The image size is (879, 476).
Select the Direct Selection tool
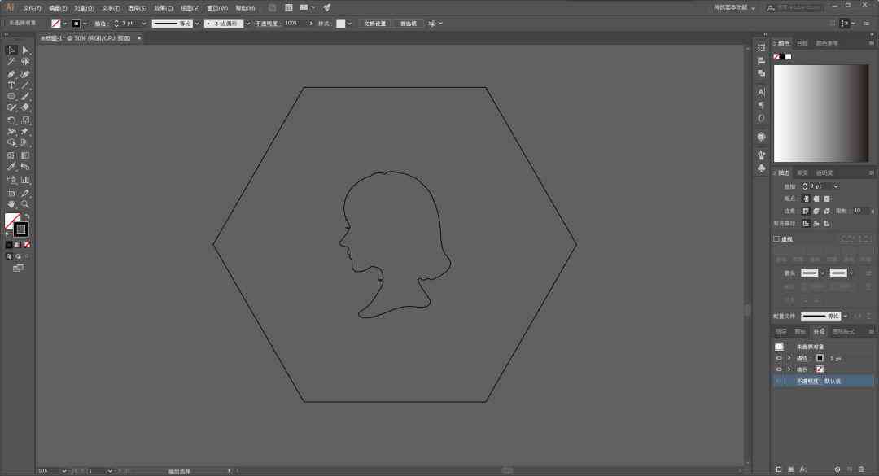(x=25, y=50)
